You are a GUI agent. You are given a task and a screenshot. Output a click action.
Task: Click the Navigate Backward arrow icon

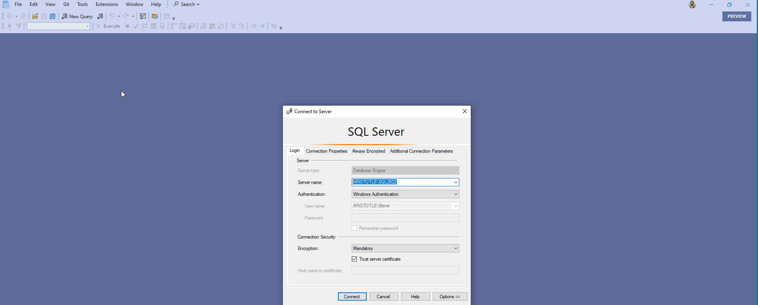10,16
